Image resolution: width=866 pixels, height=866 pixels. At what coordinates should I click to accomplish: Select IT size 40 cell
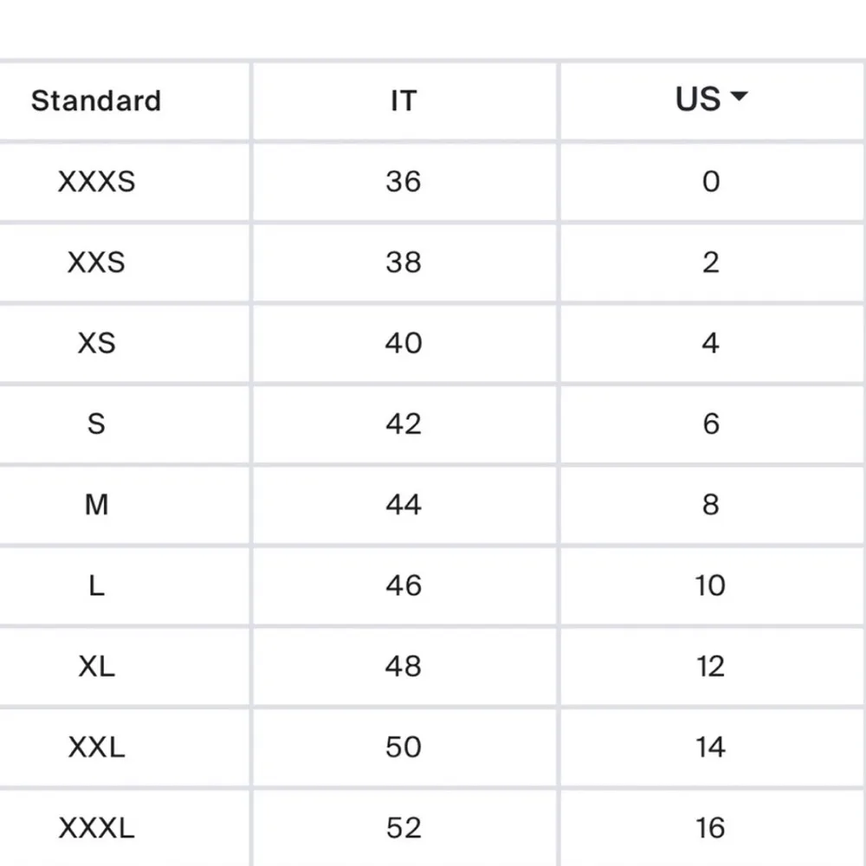click(x=404, y=343)
